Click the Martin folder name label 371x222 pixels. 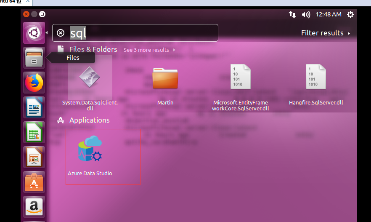click(165, 103)
